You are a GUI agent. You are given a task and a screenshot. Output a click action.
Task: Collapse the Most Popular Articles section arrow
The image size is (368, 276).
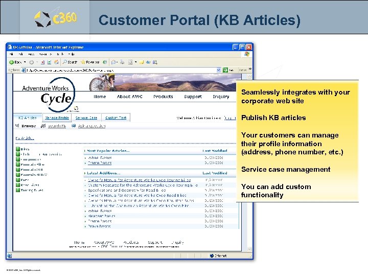click(x=85, y=151)
